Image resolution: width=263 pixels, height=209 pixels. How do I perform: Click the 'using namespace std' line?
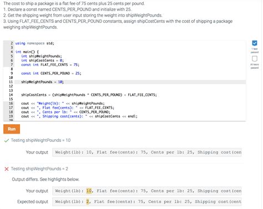(x=34, y=43)
